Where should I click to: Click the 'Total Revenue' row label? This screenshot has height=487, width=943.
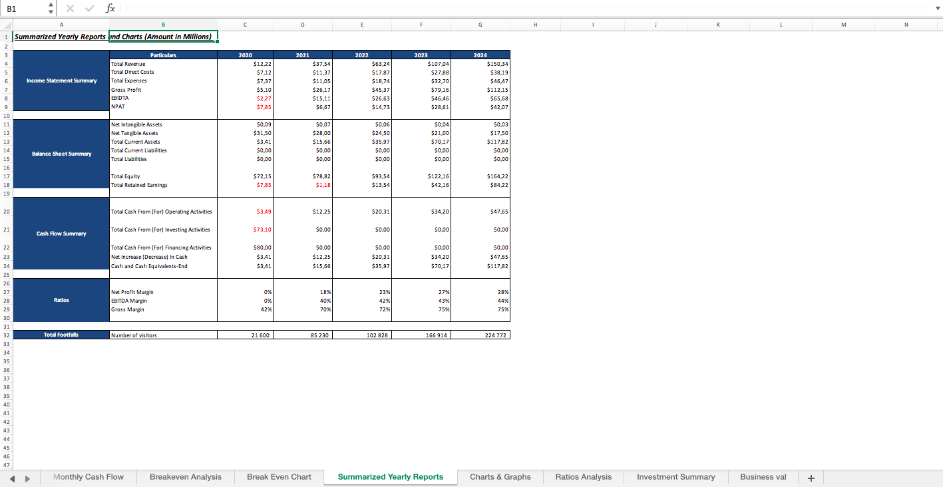pyautogui.click(x=128, y=64)
